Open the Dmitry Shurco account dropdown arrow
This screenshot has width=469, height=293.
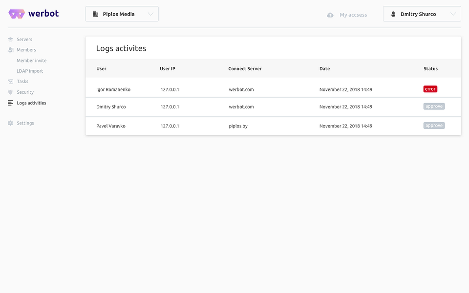point(452,14)
